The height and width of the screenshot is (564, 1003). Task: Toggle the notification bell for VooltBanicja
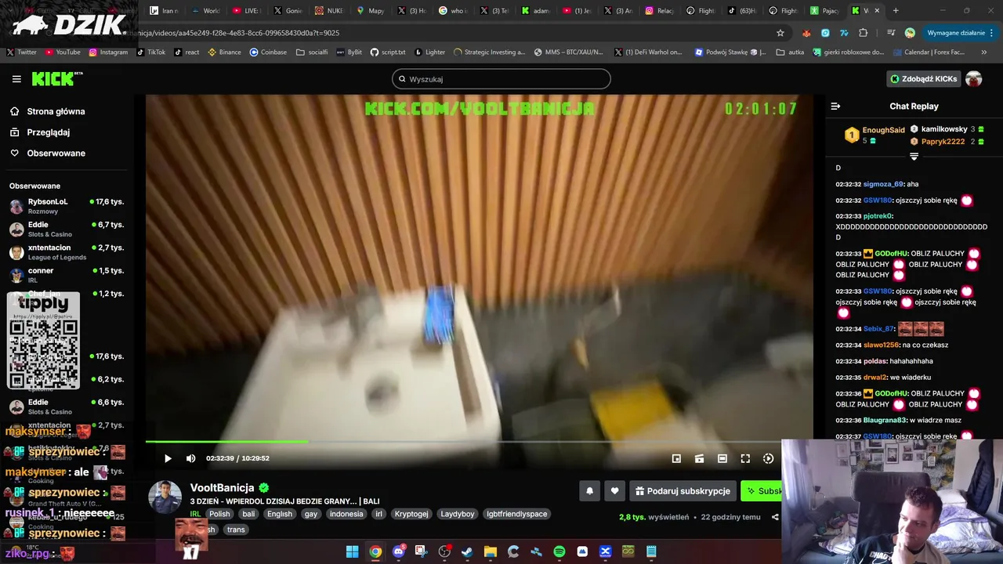click(590, 491)
